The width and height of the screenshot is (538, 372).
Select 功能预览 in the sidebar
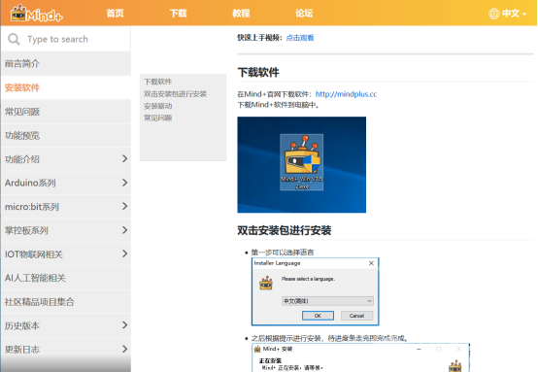tap(66, 135)
